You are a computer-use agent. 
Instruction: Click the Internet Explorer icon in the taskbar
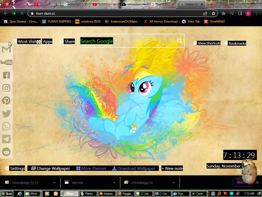20,194
